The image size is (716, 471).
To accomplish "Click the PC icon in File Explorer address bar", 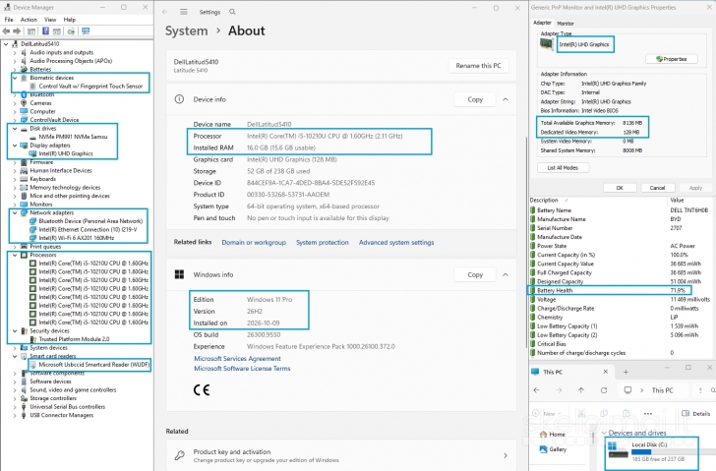I will click(627, 390).
